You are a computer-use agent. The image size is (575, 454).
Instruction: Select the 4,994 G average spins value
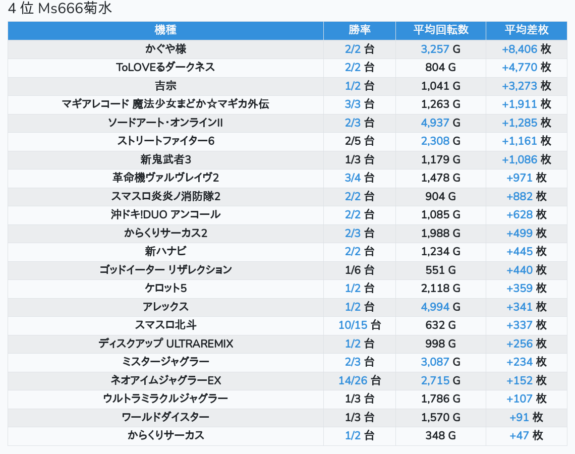pos(440,307)
